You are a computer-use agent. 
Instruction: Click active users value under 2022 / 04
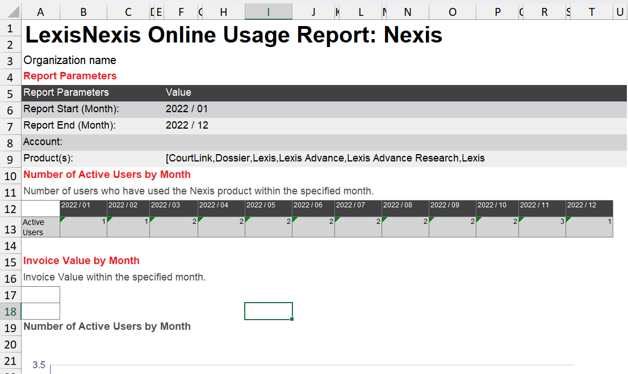click(221, 227)
